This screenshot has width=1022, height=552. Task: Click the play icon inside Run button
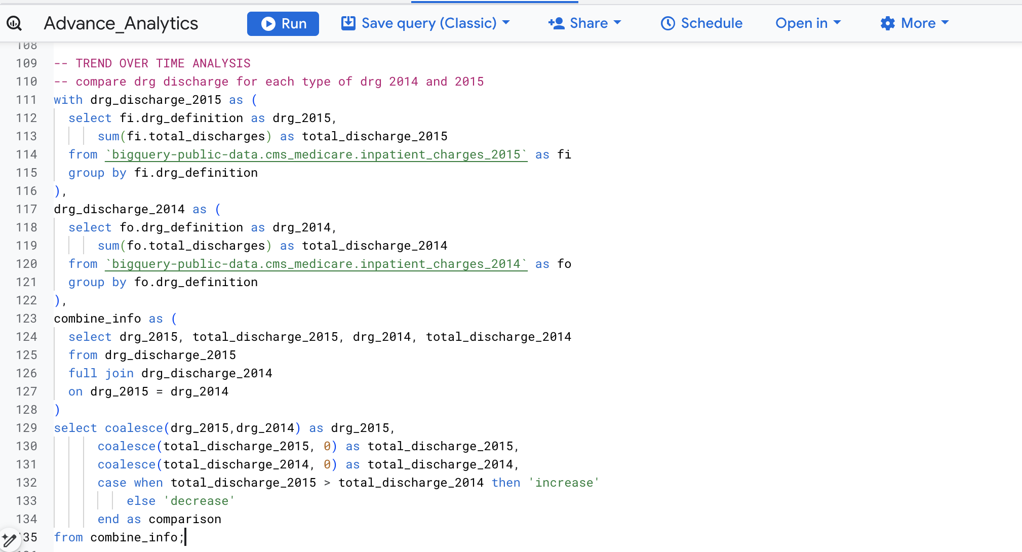tap(268, 24)
